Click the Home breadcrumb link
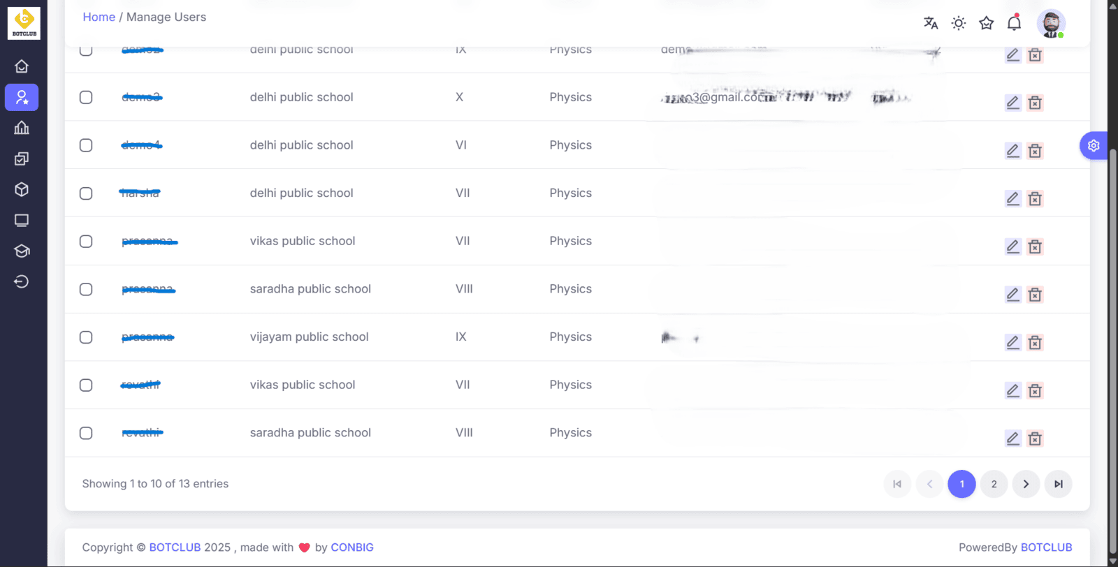The image size is (1118, 567). (x=99, y=17)
